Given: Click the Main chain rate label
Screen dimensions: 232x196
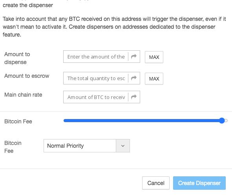Looking at the screenshot, I should pyautogui.click(x=23, y=95).
